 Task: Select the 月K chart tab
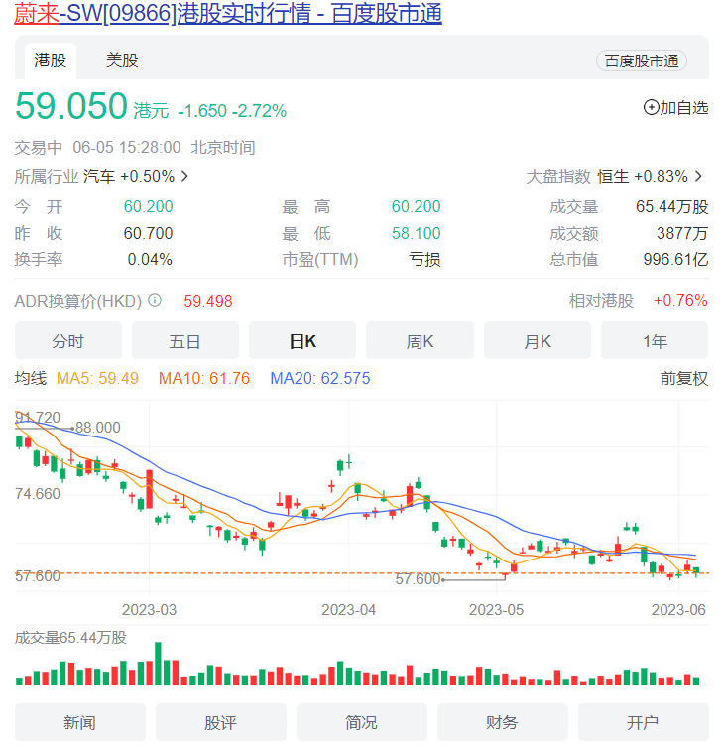pyautogui.click(x=538, y=340)
